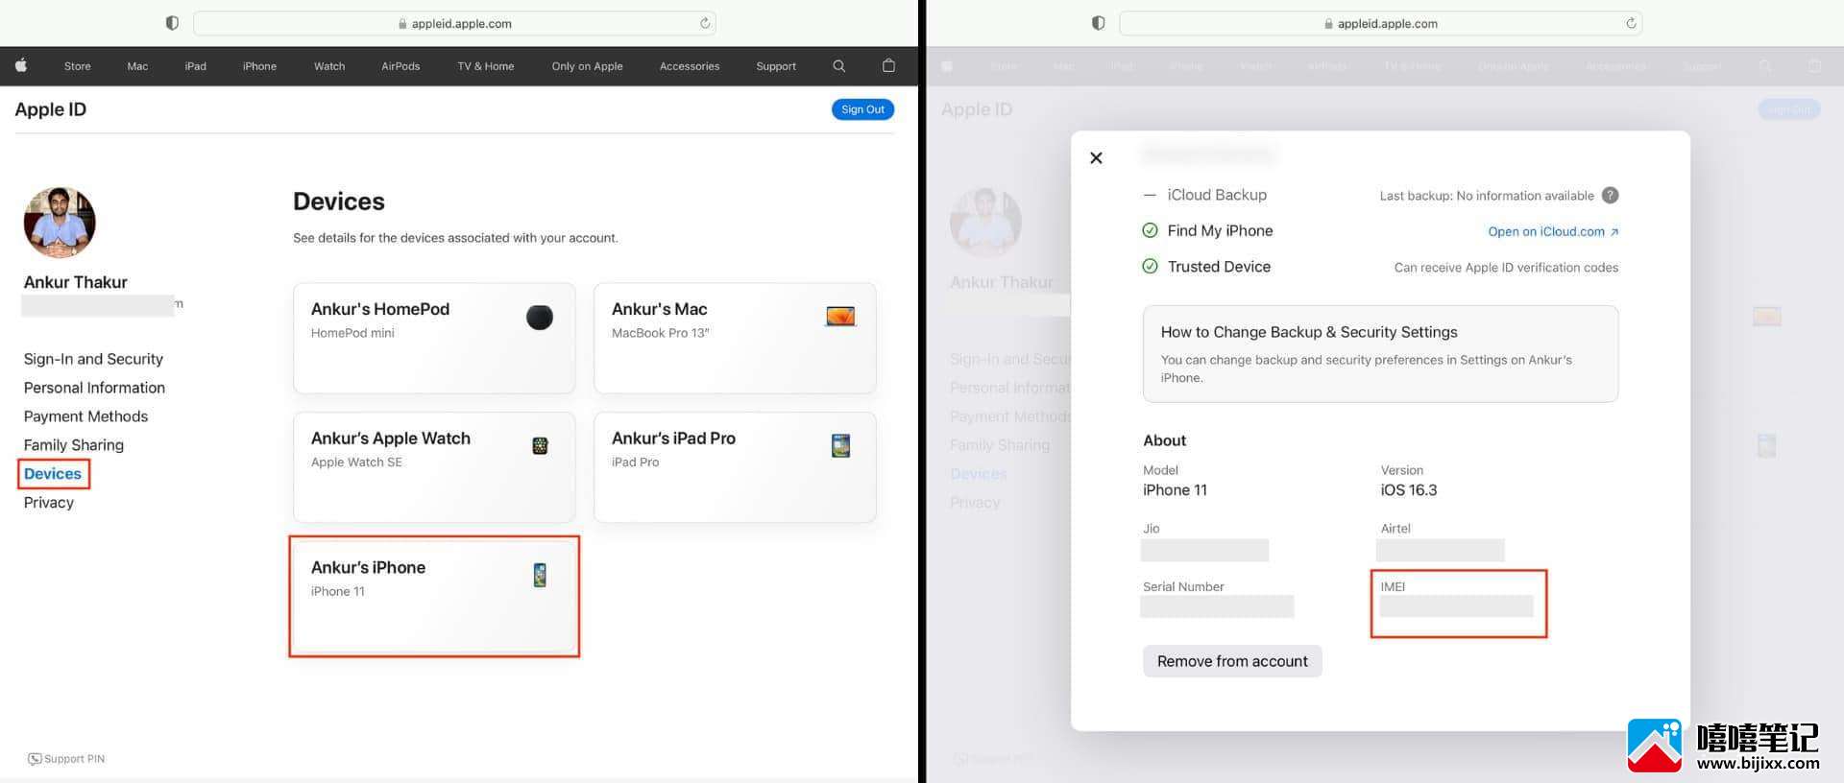Open Watch menu in left window

pos(329,66)
